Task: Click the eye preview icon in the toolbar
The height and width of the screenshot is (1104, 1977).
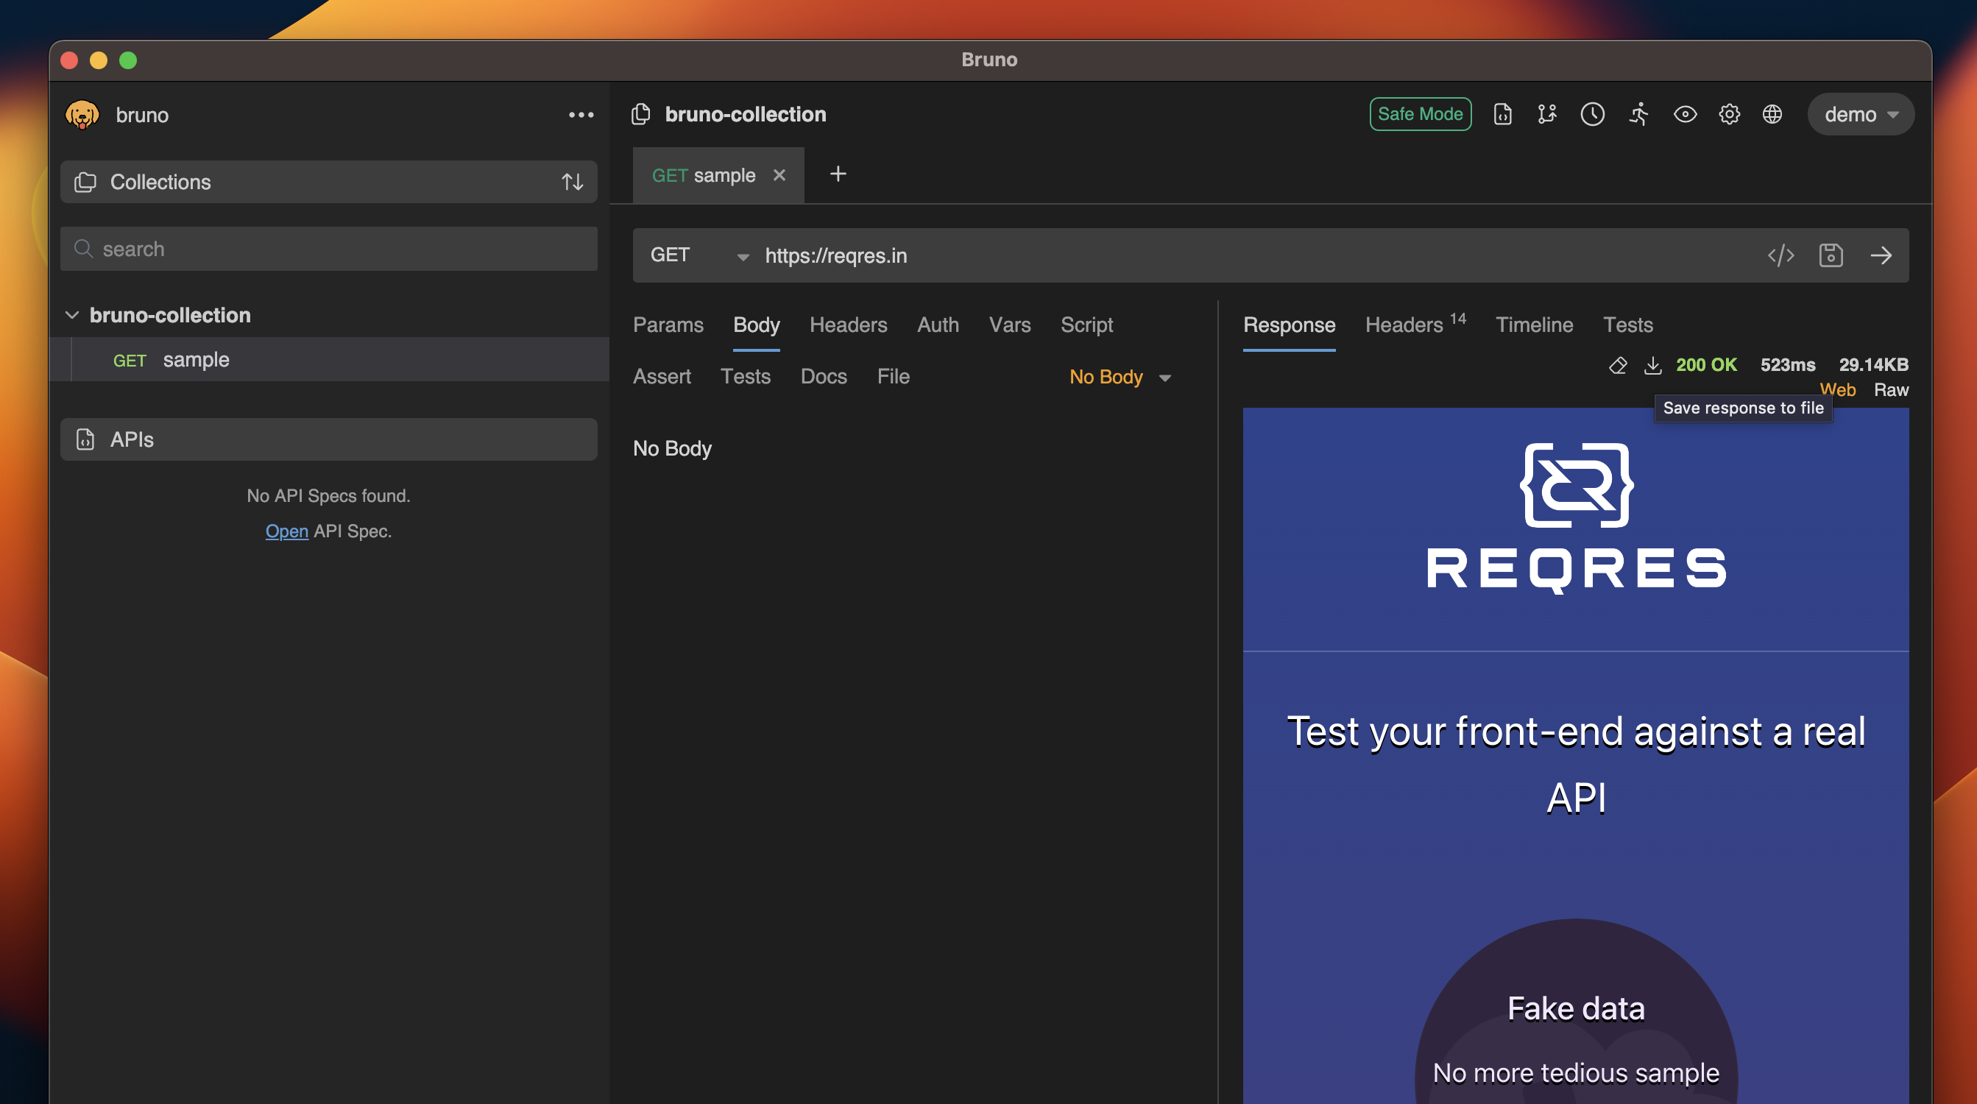Action: tap(1685, 113)
